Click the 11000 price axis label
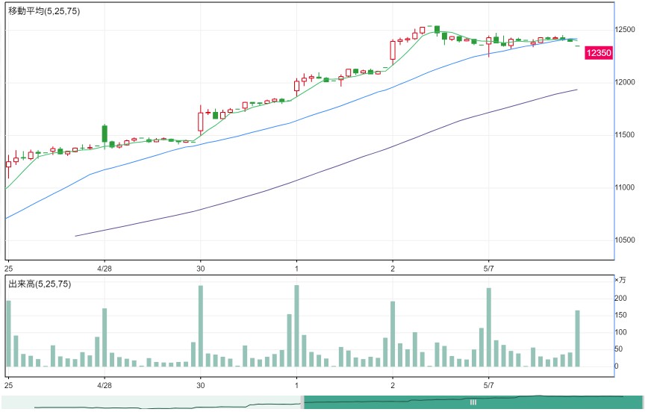648x412 pixels. [625, 187]
